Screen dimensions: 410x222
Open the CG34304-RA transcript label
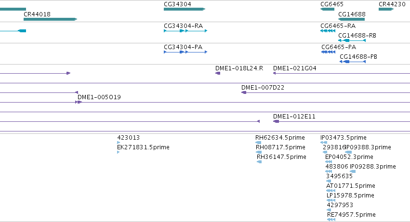tap(183, 26)
